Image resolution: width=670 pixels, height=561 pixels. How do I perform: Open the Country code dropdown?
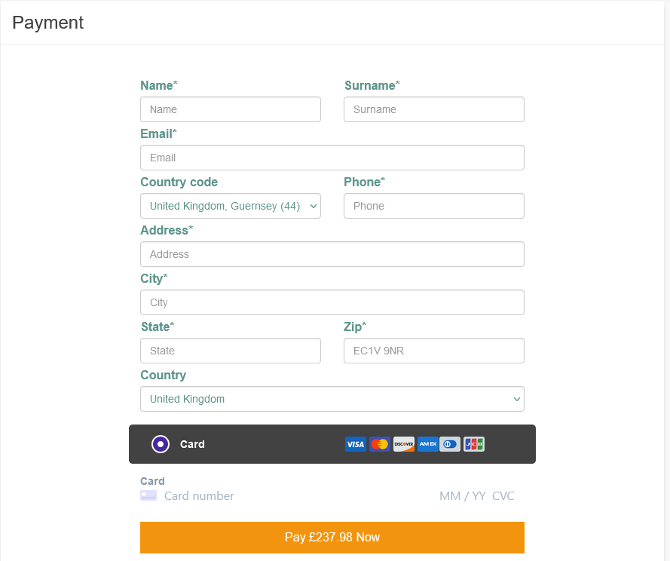point(230,205)
